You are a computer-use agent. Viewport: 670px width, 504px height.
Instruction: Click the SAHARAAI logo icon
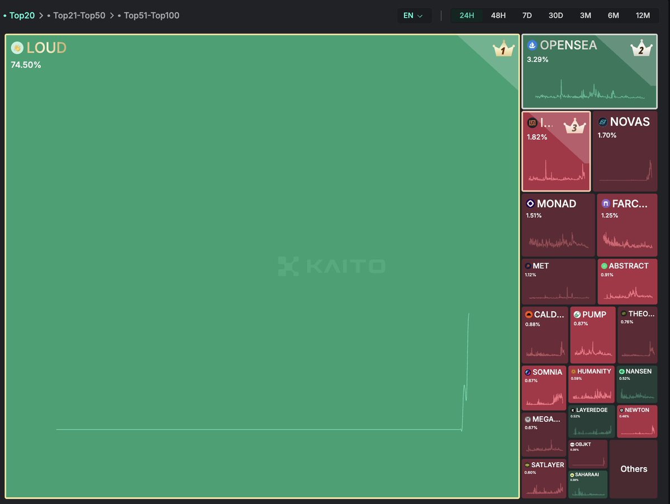pyautogui.click(x=572, y=474)
